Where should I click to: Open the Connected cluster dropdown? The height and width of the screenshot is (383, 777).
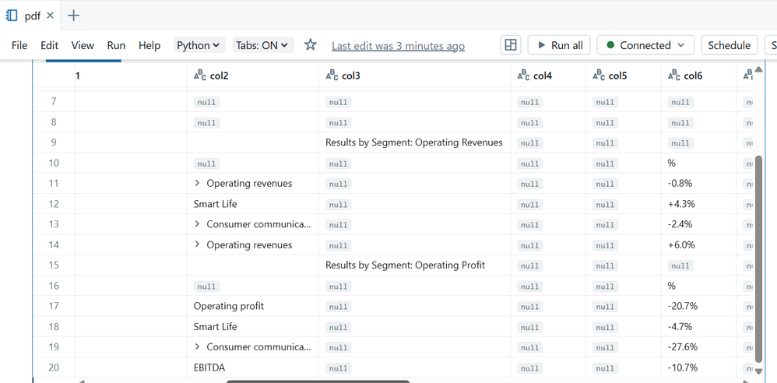pyautogui.click(x=645, y=45)
